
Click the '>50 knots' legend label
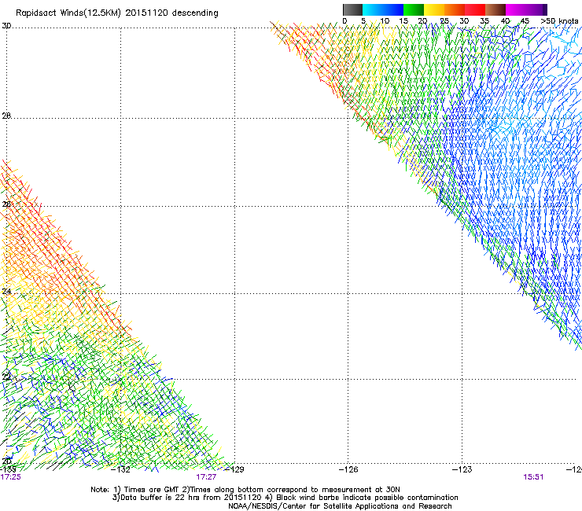[559, 20]
